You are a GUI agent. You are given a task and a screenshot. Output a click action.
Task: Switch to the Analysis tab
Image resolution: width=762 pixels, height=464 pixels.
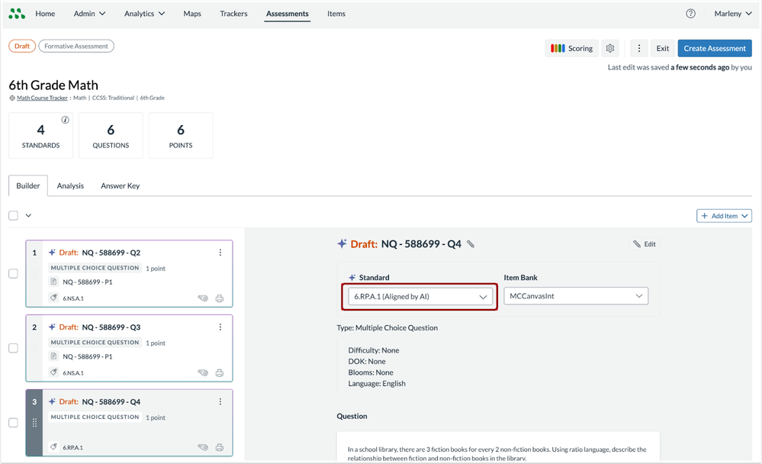tap(70, 185)
